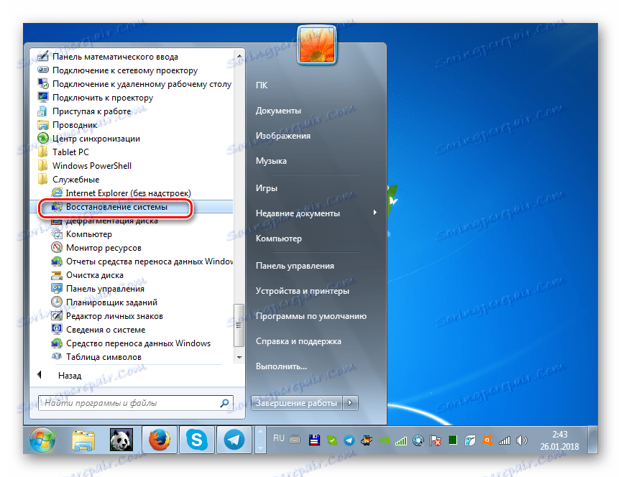Image resolution: width=621 pixels, height=477 pixels.
Task: Open Таблица символов
Action: point(96,357)
